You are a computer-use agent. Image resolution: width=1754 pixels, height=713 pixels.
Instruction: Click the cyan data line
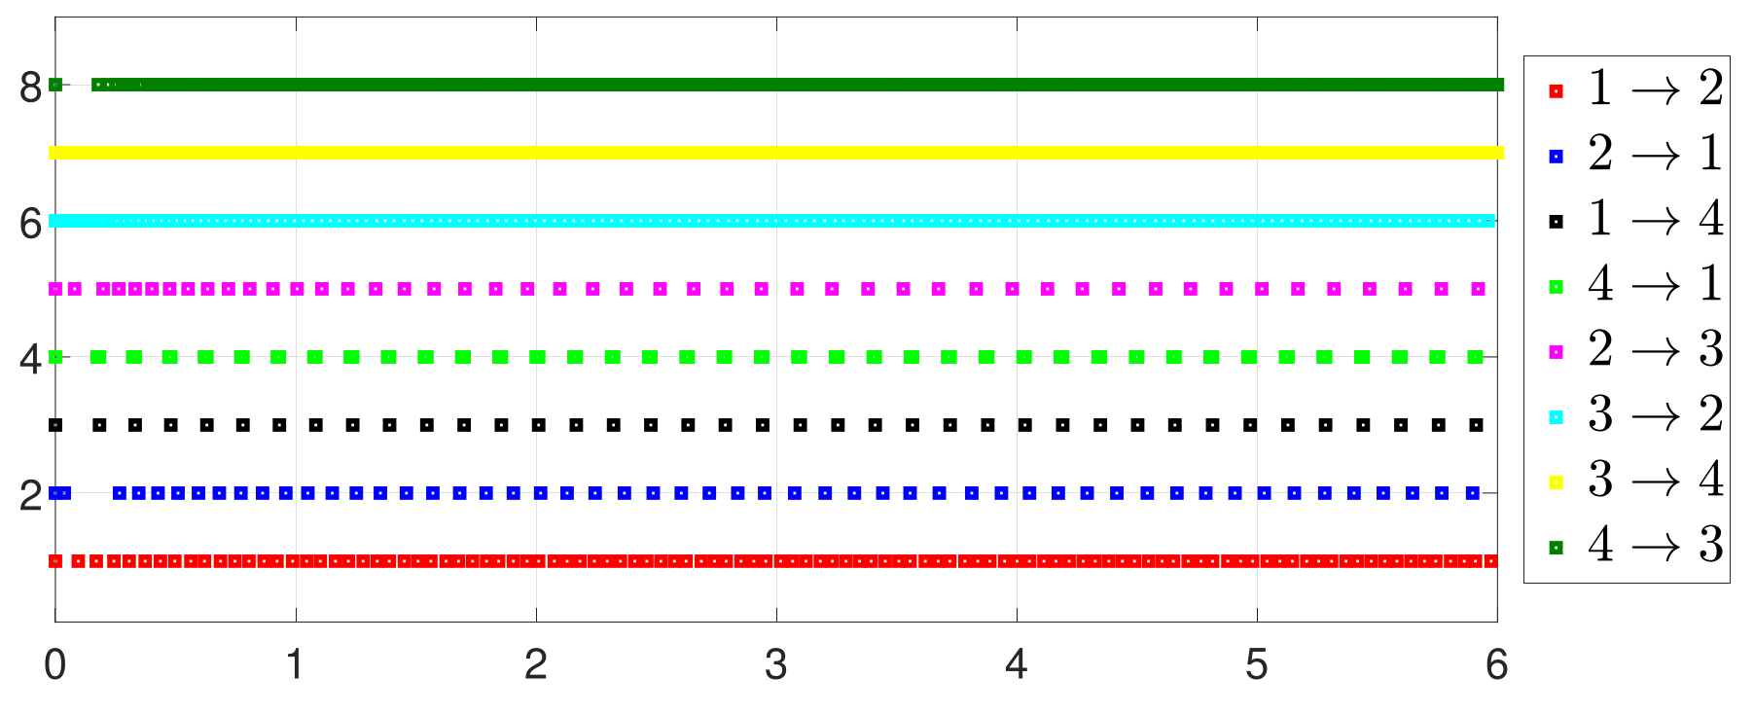pyautogui.click(x=772, y=221)
